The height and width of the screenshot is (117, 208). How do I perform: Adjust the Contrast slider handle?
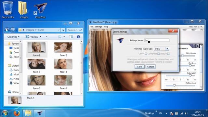pos(190,66)
